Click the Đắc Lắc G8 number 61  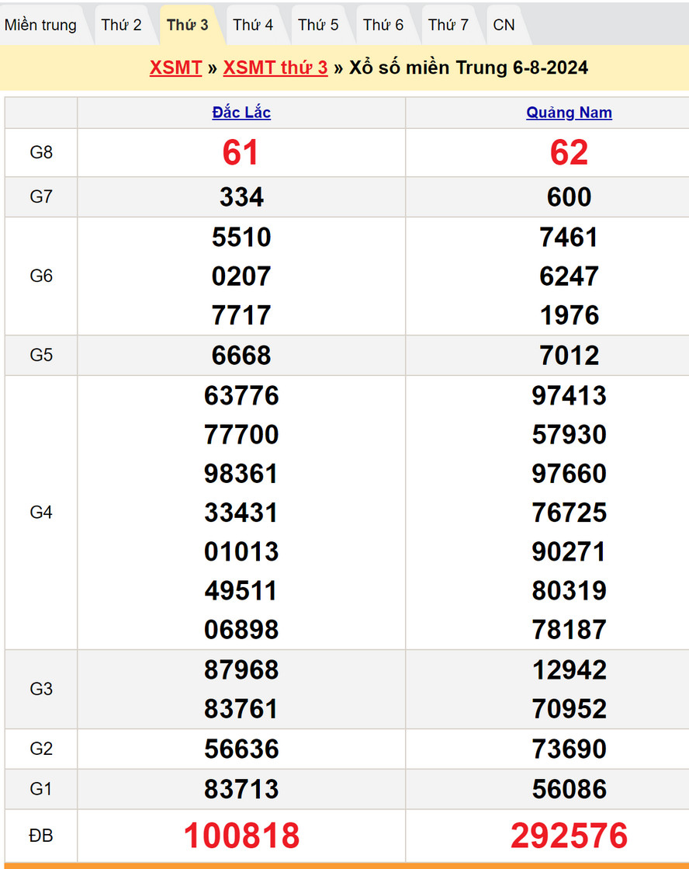(241, 153)
